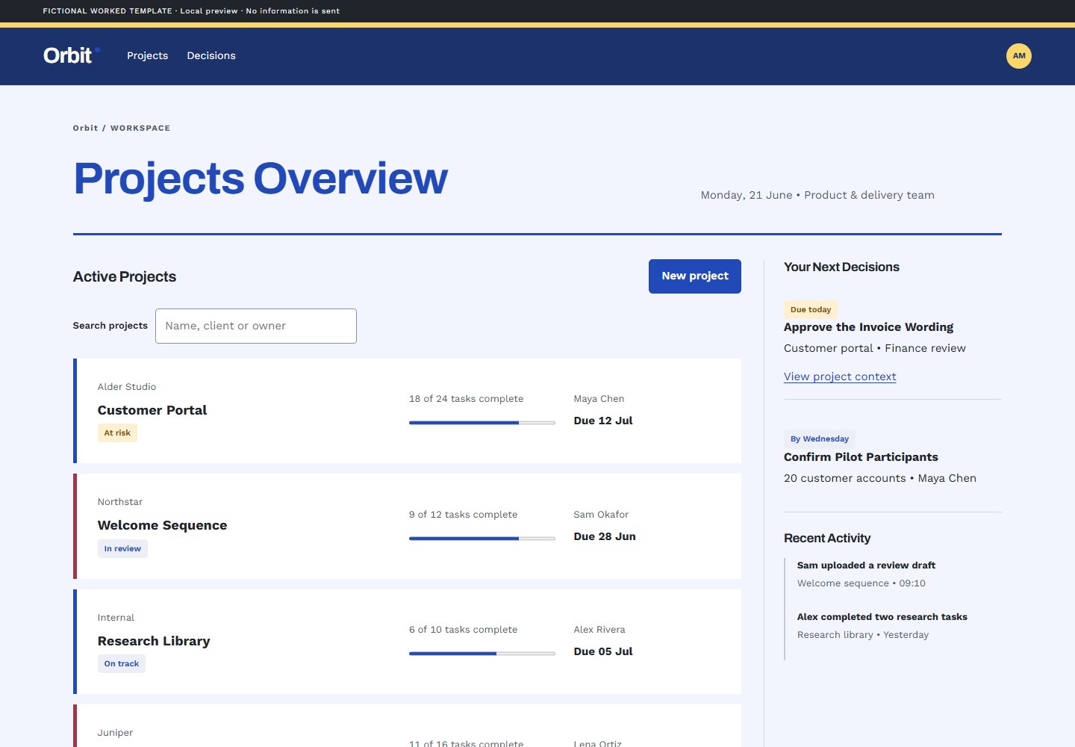Click the Search projects label
This screenshot has height=747, width=1075.
(x=110, y=326)
